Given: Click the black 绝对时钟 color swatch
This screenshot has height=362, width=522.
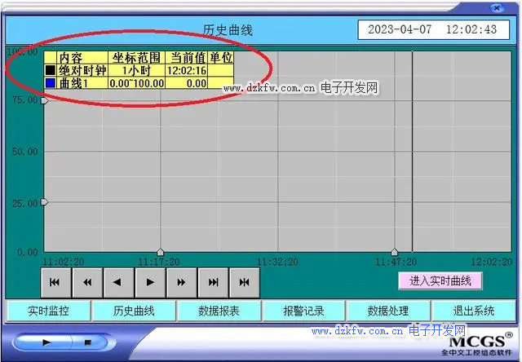Looking at the screenshot, I should click(x=51, y=71).
